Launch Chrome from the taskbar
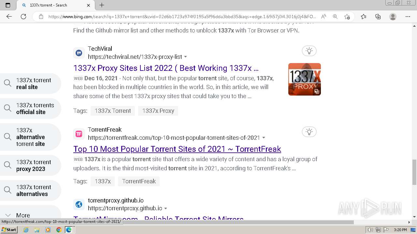This screenshot has height=234, width=417. pyautogui.click(x=59, y=230)
